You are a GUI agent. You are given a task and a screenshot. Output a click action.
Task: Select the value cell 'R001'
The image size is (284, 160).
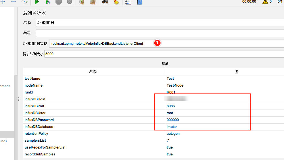click(x=224, y=92)
